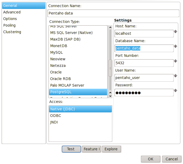The width and height of the screenshot is (183, 164).
Task: Pick MySQL as the connection type
Action: pos(78,52)
